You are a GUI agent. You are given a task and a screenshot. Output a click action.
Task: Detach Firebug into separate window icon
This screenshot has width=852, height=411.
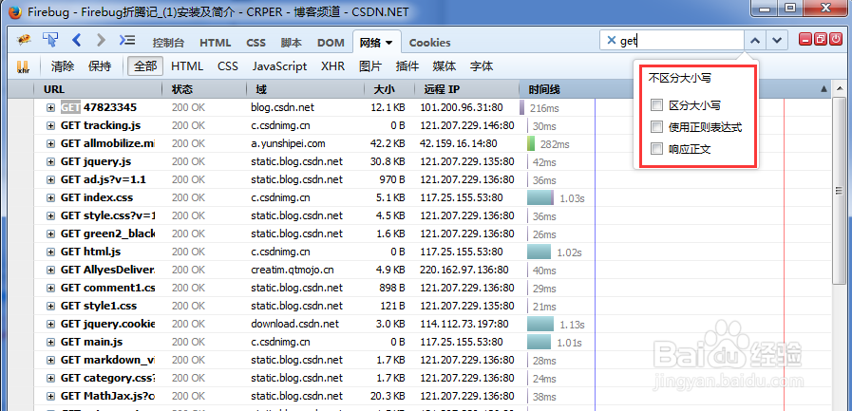pyautogui.click(x=821, y=39)
